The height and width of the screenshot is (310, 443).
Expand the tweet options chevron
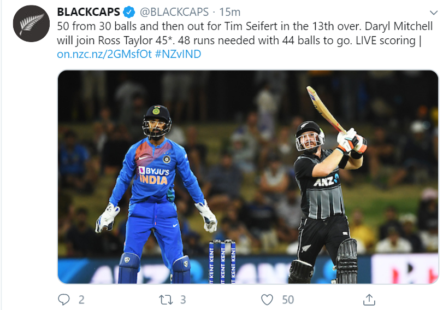(433, 13)
